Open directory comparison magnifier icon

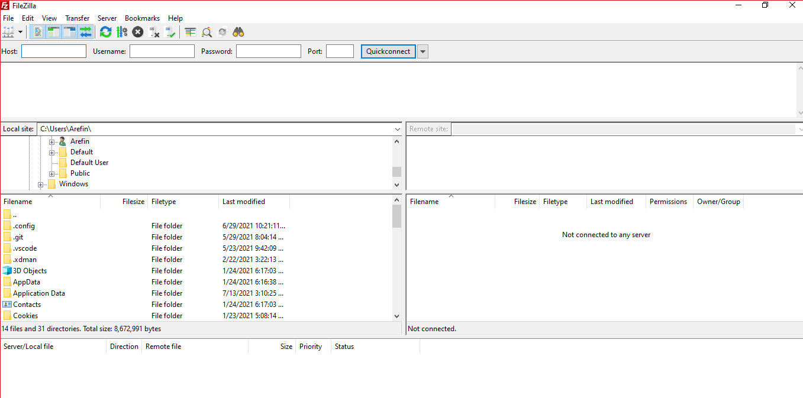207,32
